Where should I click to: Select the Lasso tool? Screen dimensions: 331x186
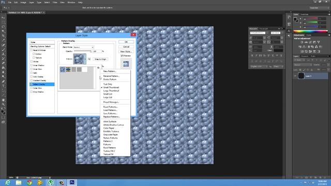pos(3,27)
